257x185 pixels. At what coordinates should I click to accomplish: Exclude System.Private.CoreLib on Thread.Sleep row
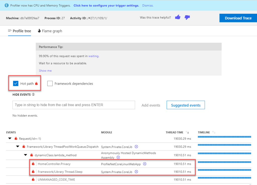[137, 172]
